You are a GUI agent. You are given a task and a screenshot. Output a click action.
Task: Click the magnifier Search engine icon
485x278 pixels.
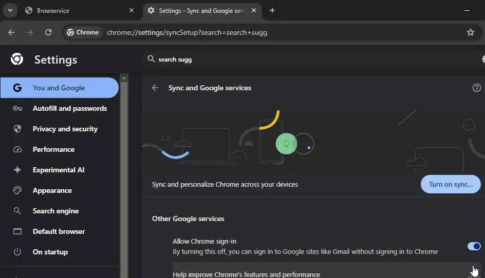pos(17,211)
